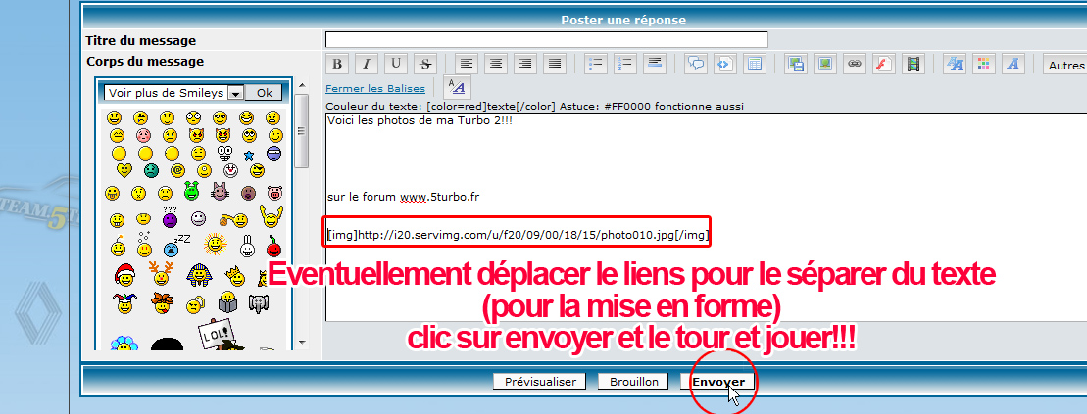Open the image hosting upload icon

(796, 65)
